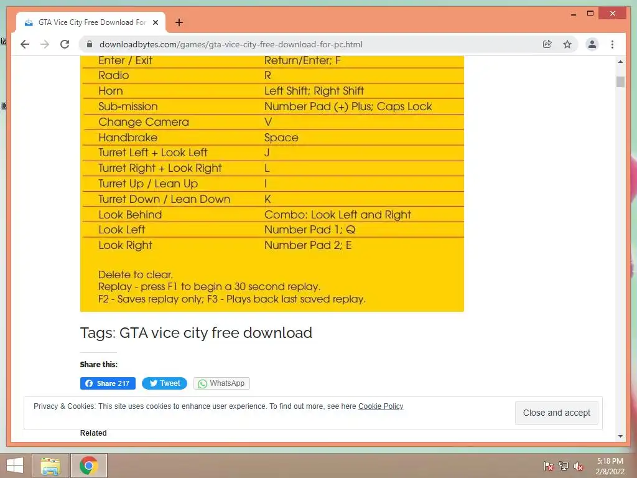The image size is (637, 478).
Task: Share this page from address bar
Action: click(547, 44)
